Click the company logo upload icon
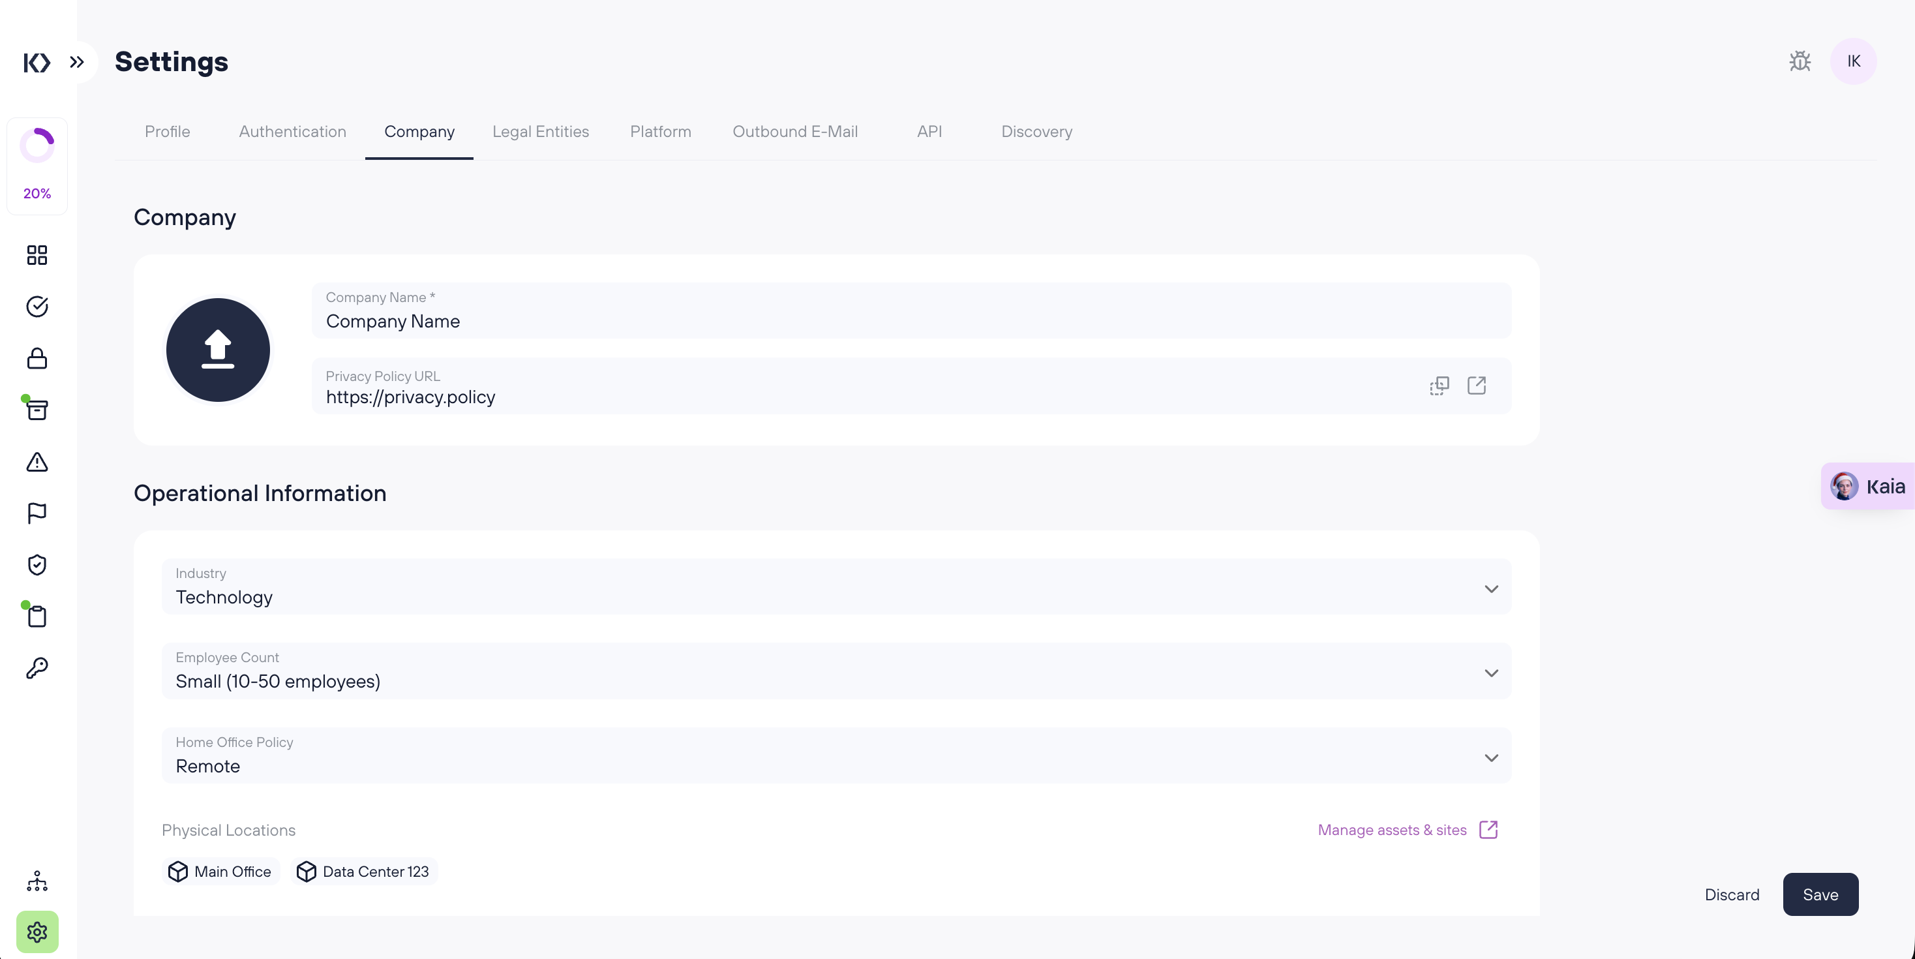 218,350
